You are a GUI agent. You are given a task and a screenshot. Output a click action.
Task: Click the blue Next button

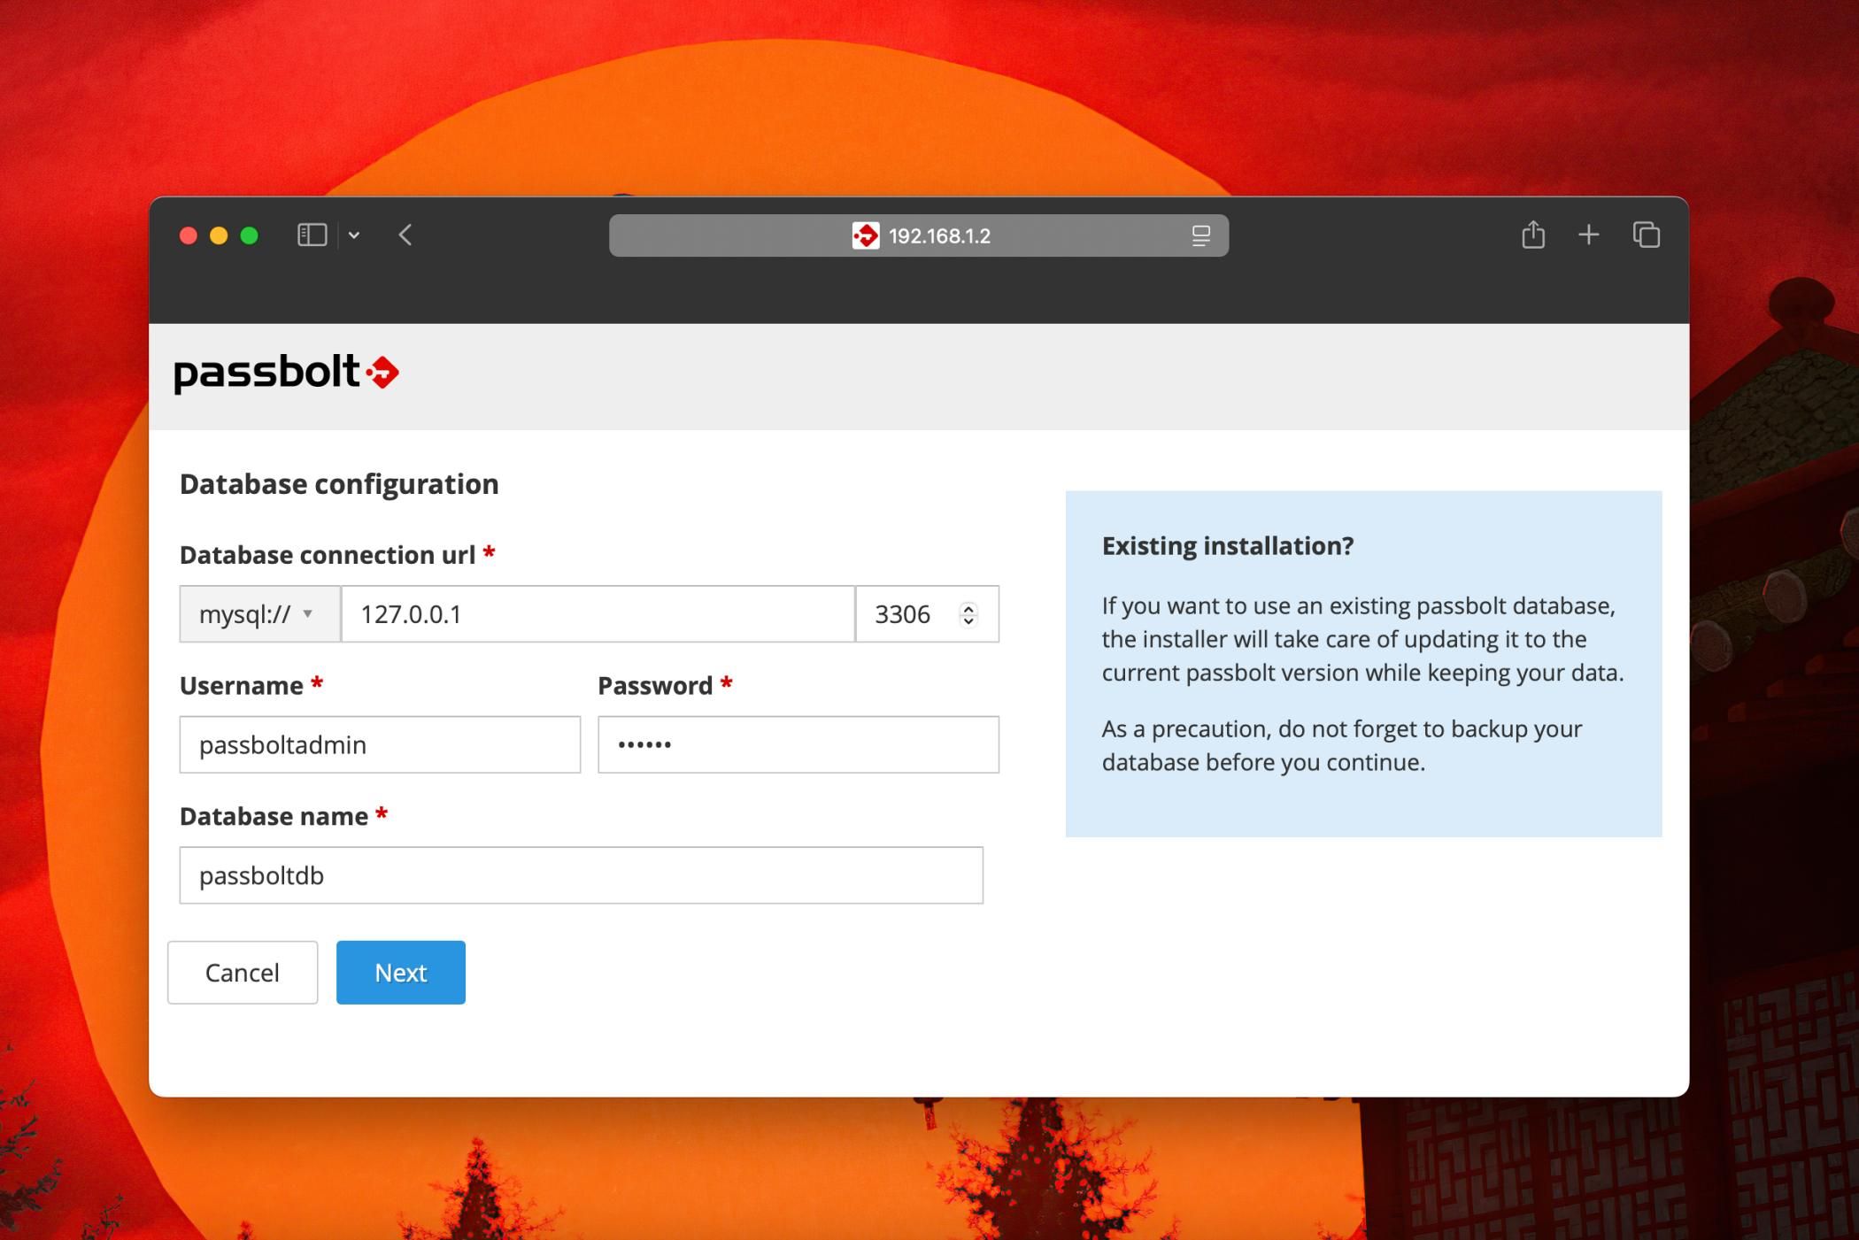coord(400,973)
